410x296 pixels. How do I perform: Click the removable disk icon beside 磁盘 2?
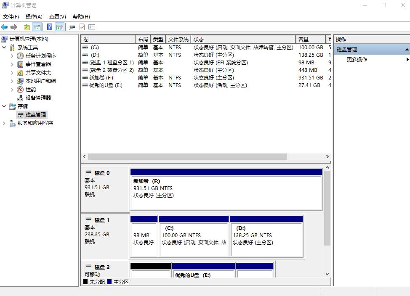click(89, 267)
